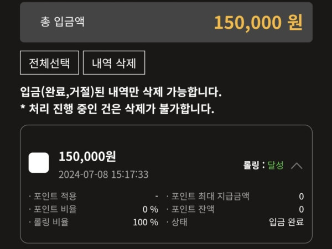Viewport: 332px width, 249px height.
Task: Select the 포인트 최대 지급금액 label
Action: click(x=210, y=196)
